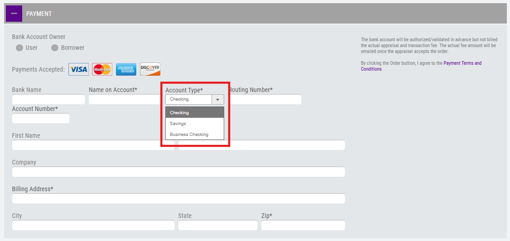
Task: Focus the Billing Address field
Action: pyautogui.click(x=178, y=198)
